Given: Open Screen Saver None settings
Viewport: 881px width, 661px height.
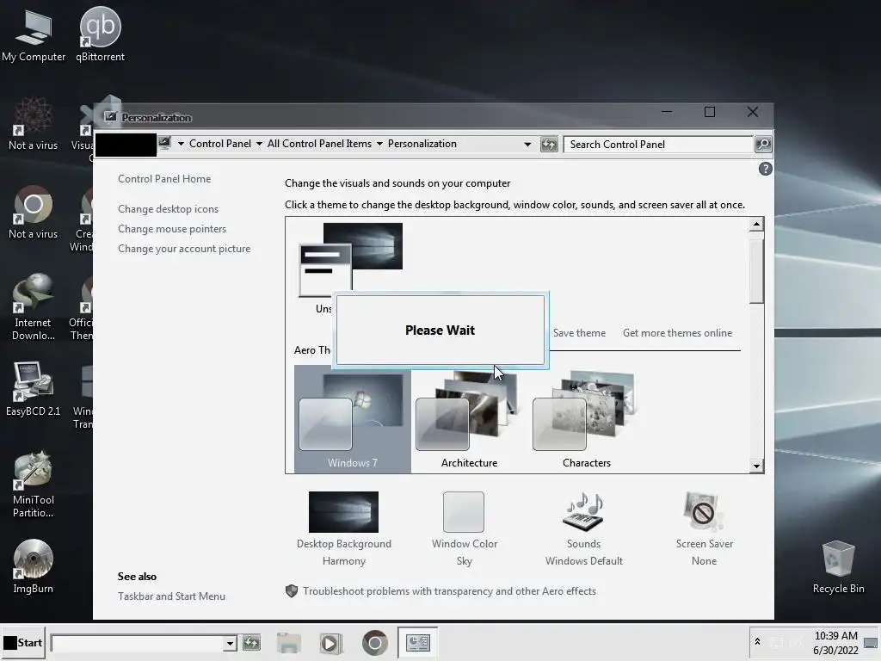Looking at the screenshot, I should click(x=704, y=529).
